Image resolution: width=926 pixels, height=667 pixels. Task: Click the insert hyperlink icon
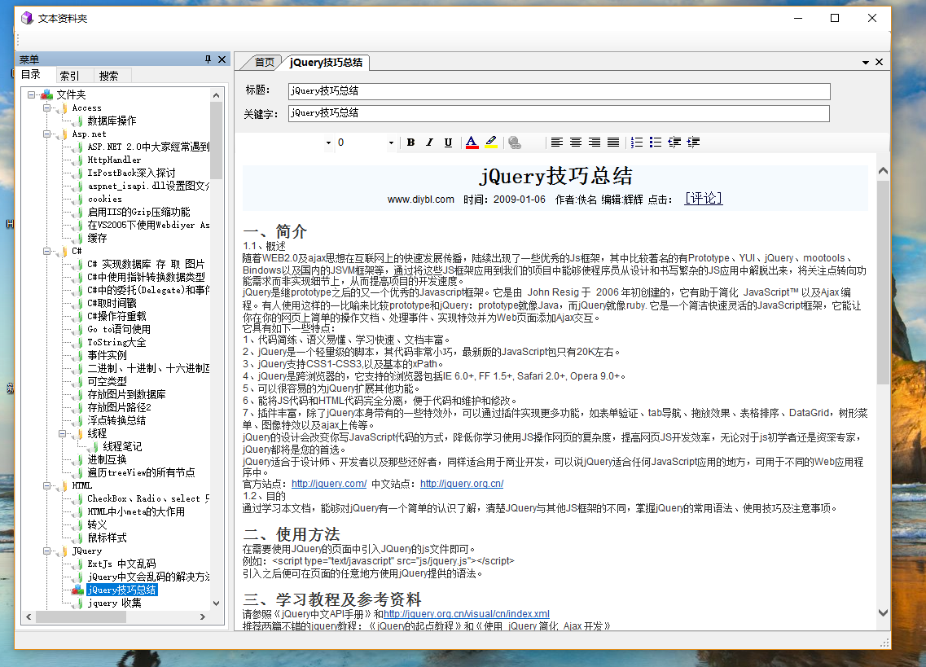515,143
